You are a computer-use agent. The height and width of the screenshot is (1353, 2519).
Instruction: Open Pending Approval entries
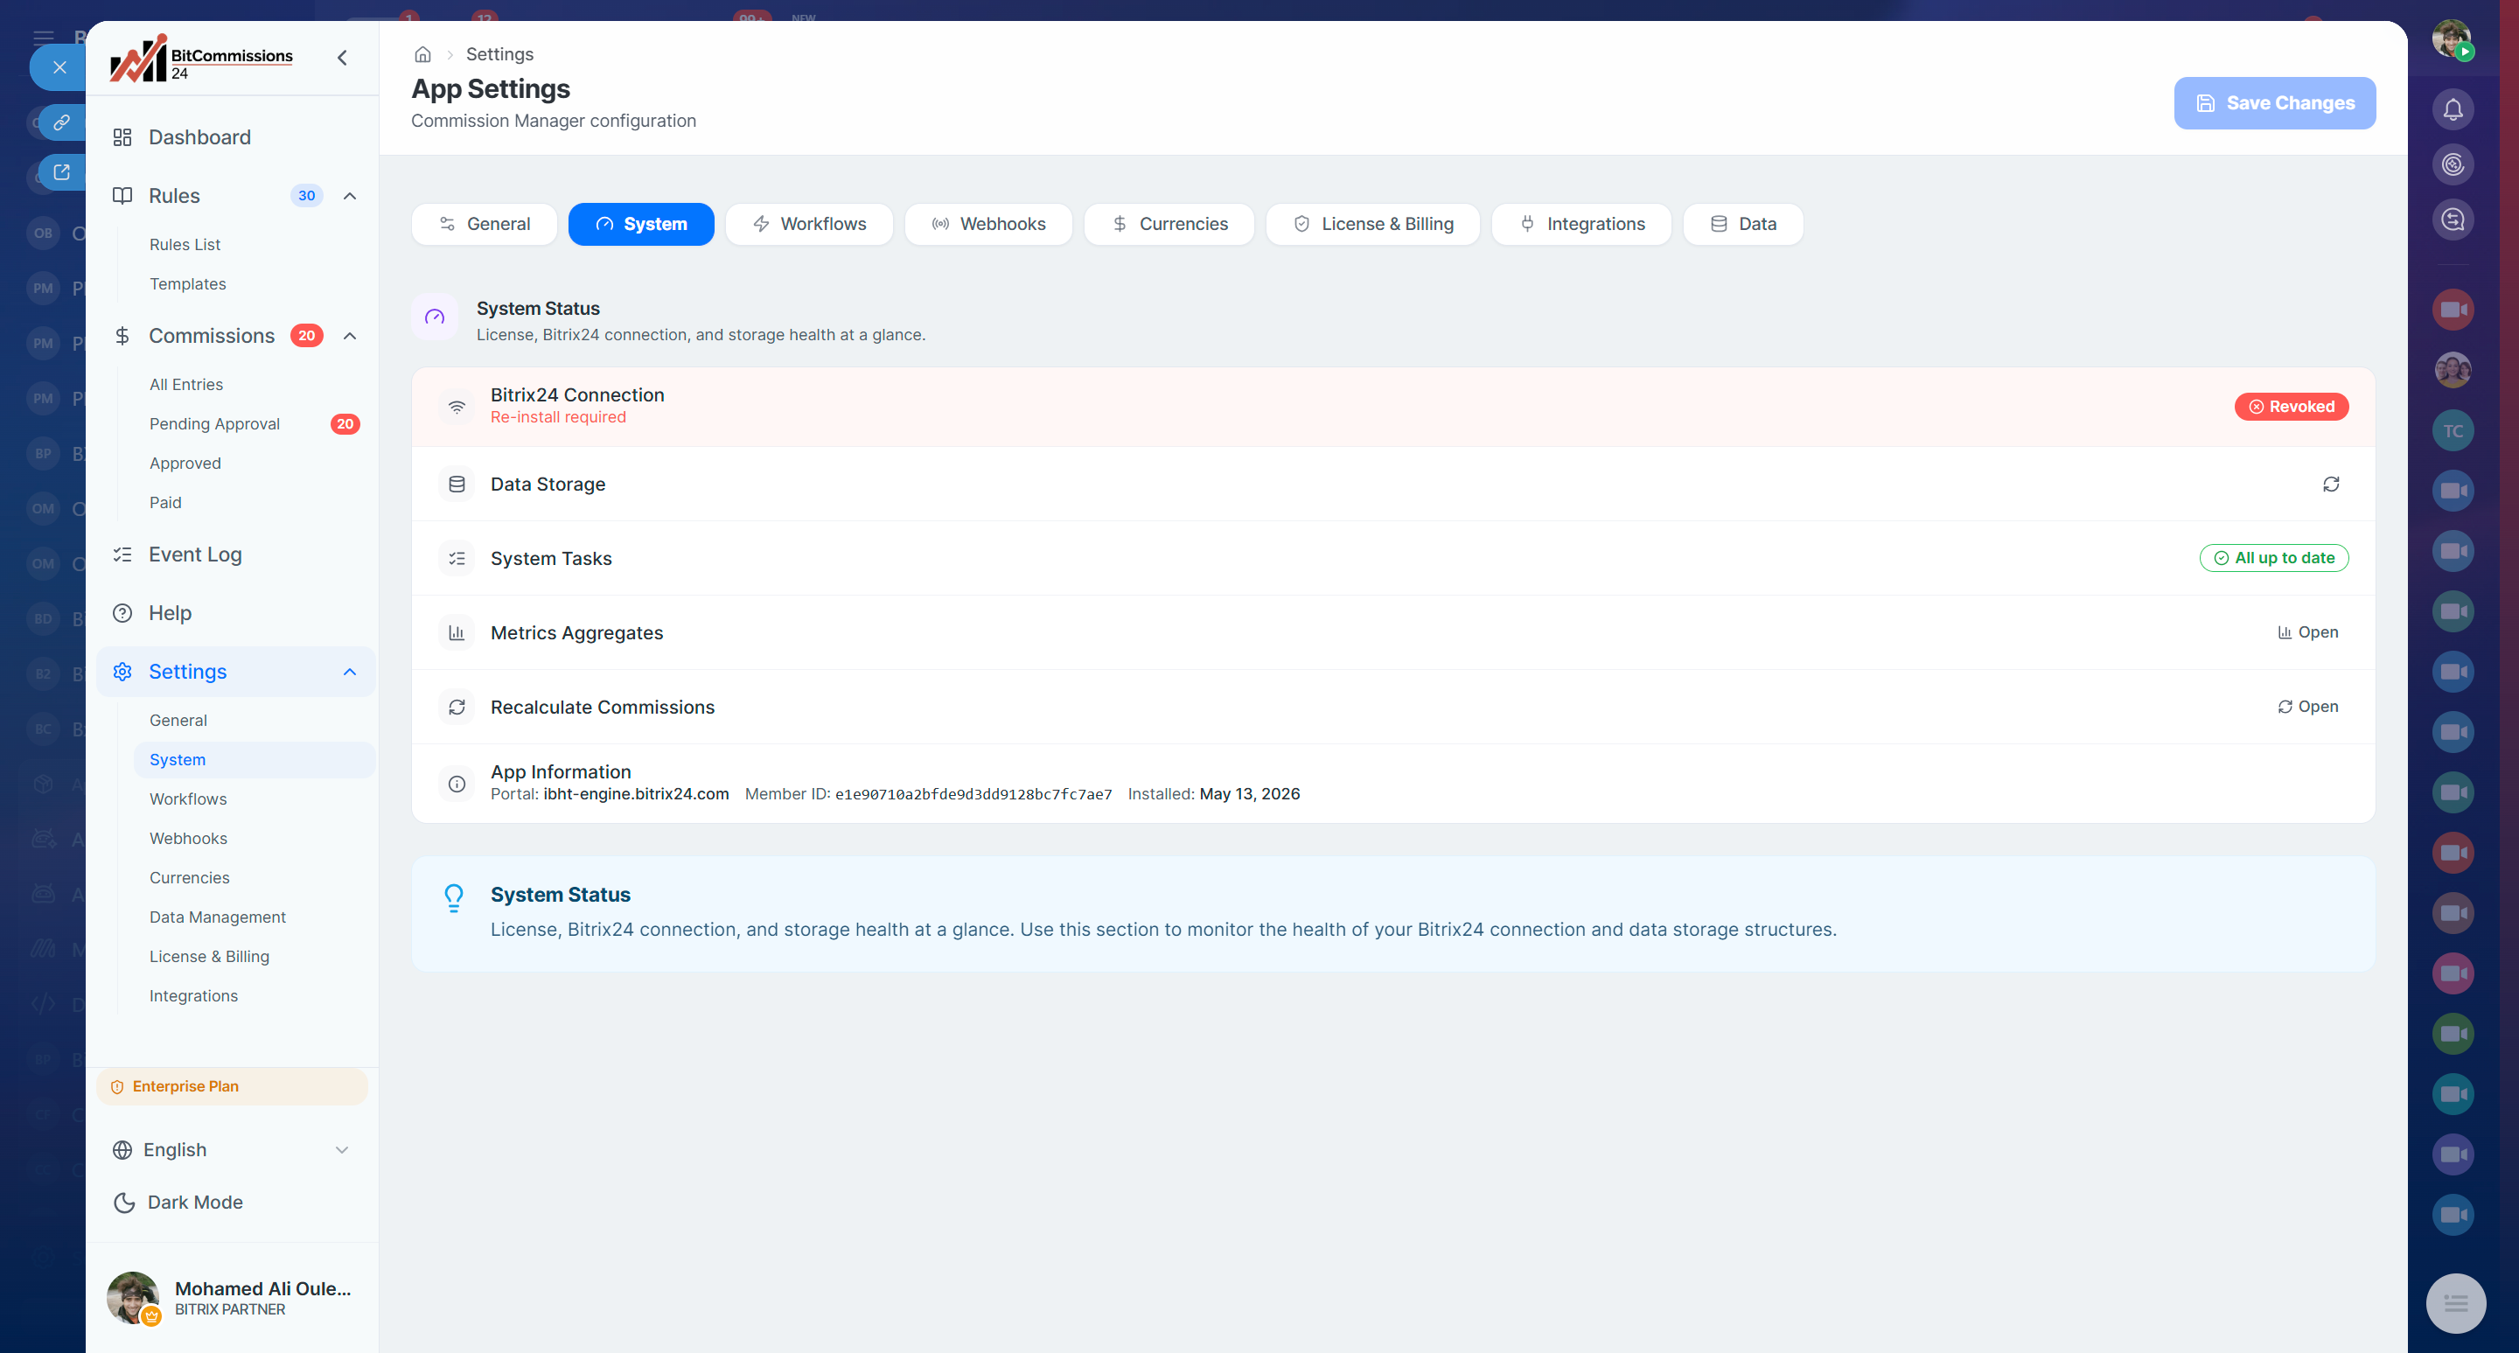(x=214, y=424)
